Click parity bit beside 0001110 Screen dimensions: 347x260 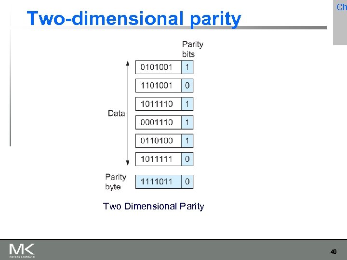[x=187, y=122]
